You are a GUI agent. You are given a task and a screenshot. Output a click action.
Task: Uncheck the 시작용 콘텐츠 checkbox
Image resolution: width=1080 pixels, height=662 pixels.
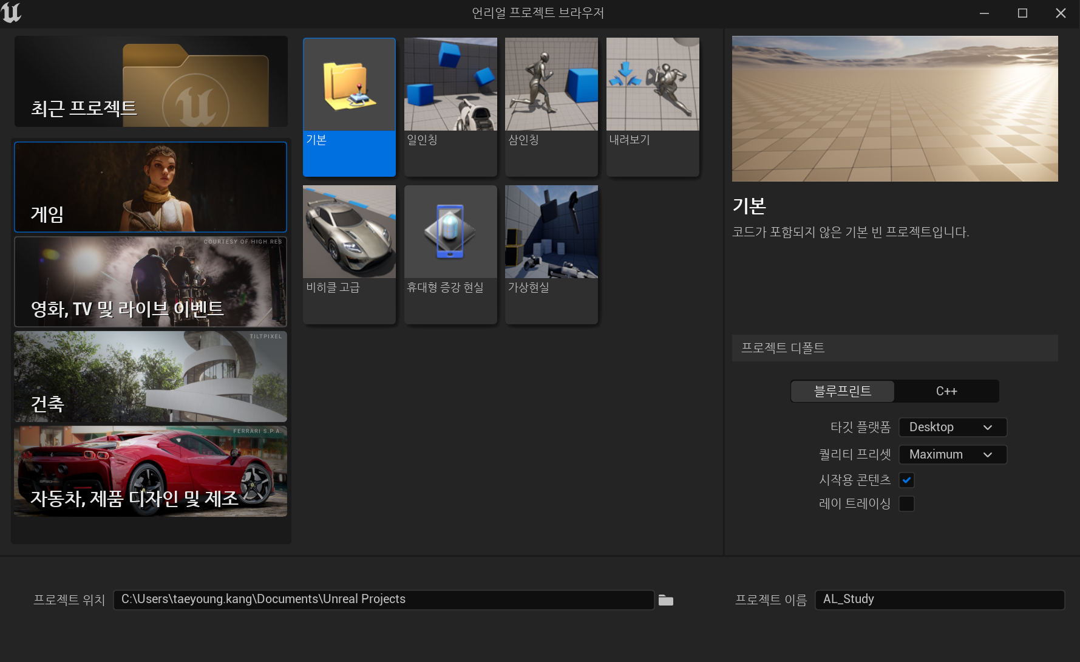point(906,480)
